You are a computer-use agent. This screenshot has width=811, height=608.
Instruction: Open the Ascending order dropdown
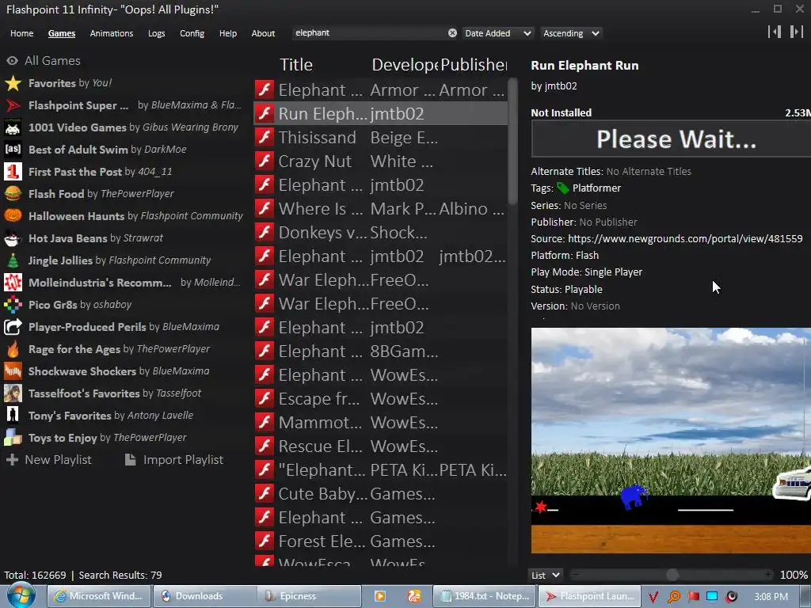(x=571, y=33)
